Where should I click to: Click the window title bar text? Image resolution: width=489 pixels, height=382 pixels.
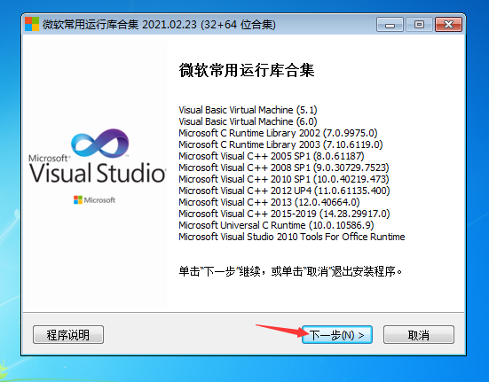pyautogui.click(x=159, y=24)
